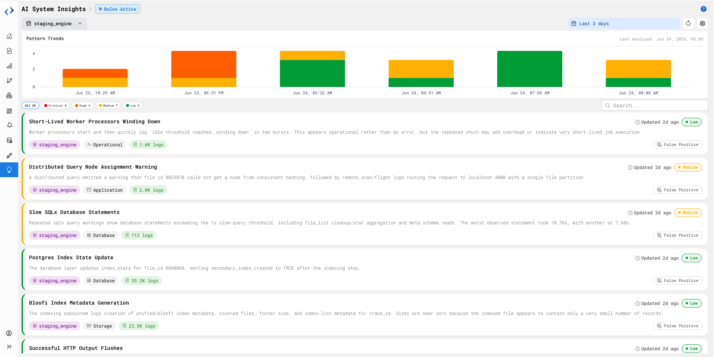The image size is (714, 357).
Task: Click the Rules Active badge
Action: (118, 9)
